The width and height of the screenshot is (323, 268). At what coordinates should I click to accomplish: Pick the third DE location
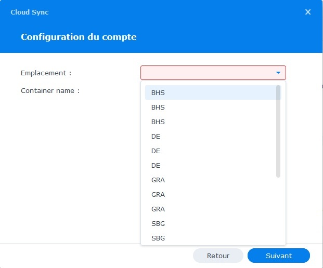click(156, 166)
